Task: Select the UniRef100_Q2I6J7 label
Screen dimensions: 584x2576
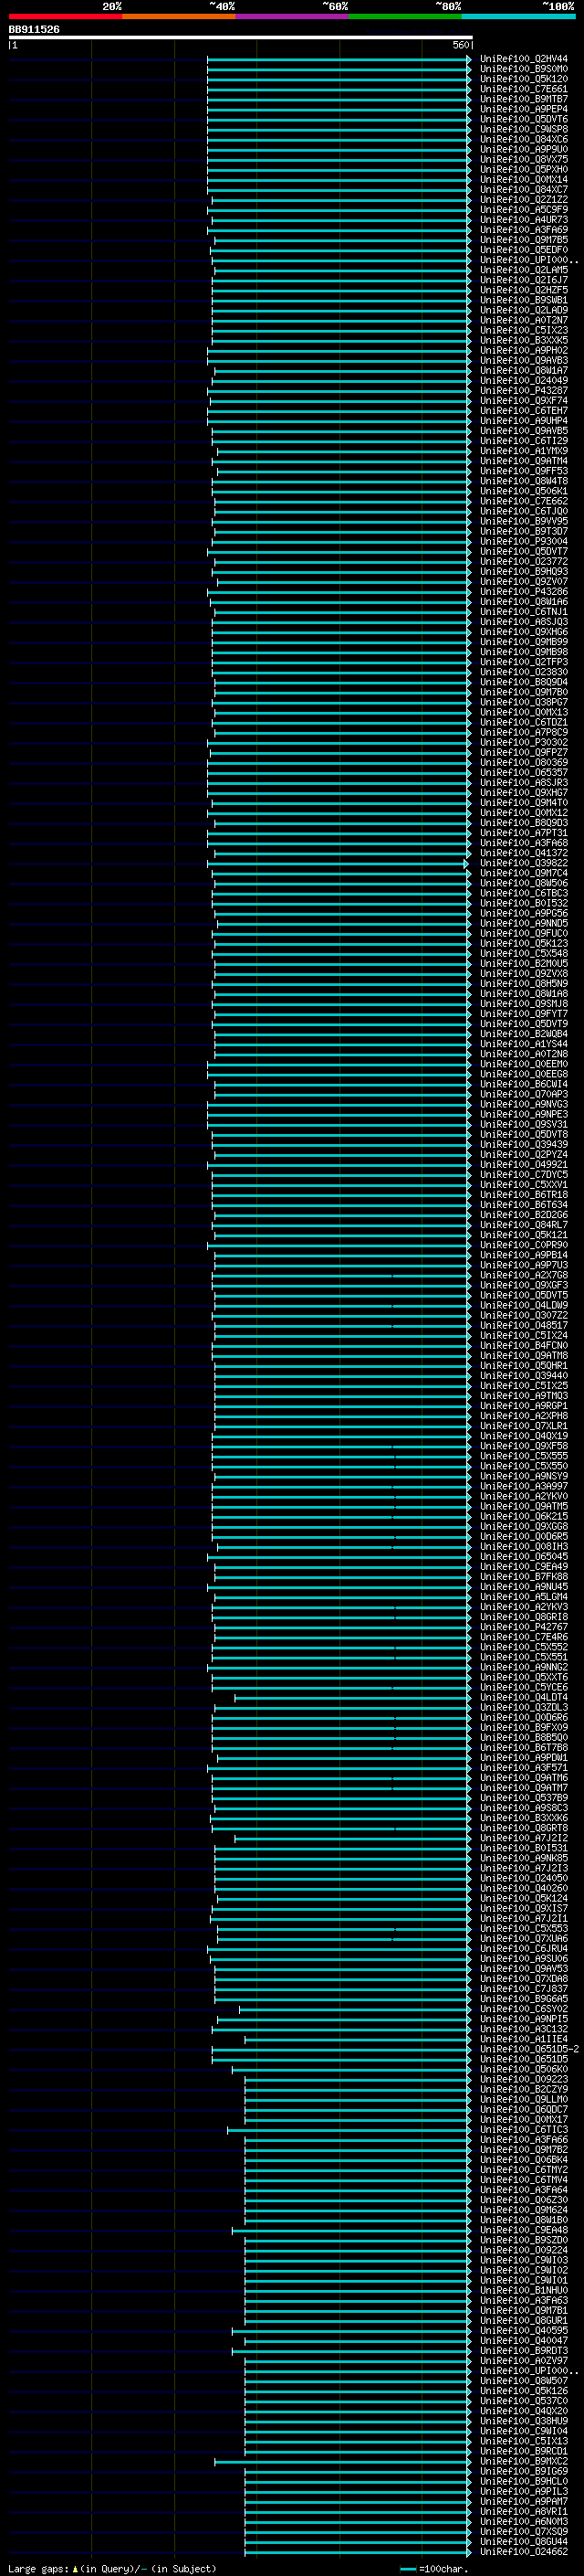Action: 524,280
